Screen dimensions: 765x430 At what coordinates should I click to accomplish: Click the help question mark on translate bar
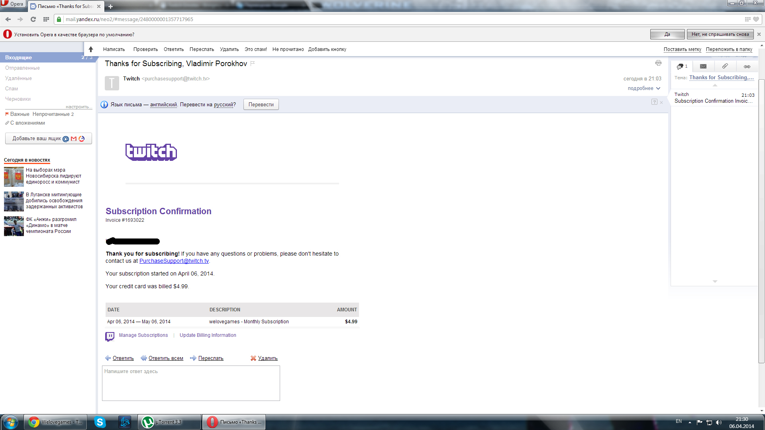click(654, 102)
